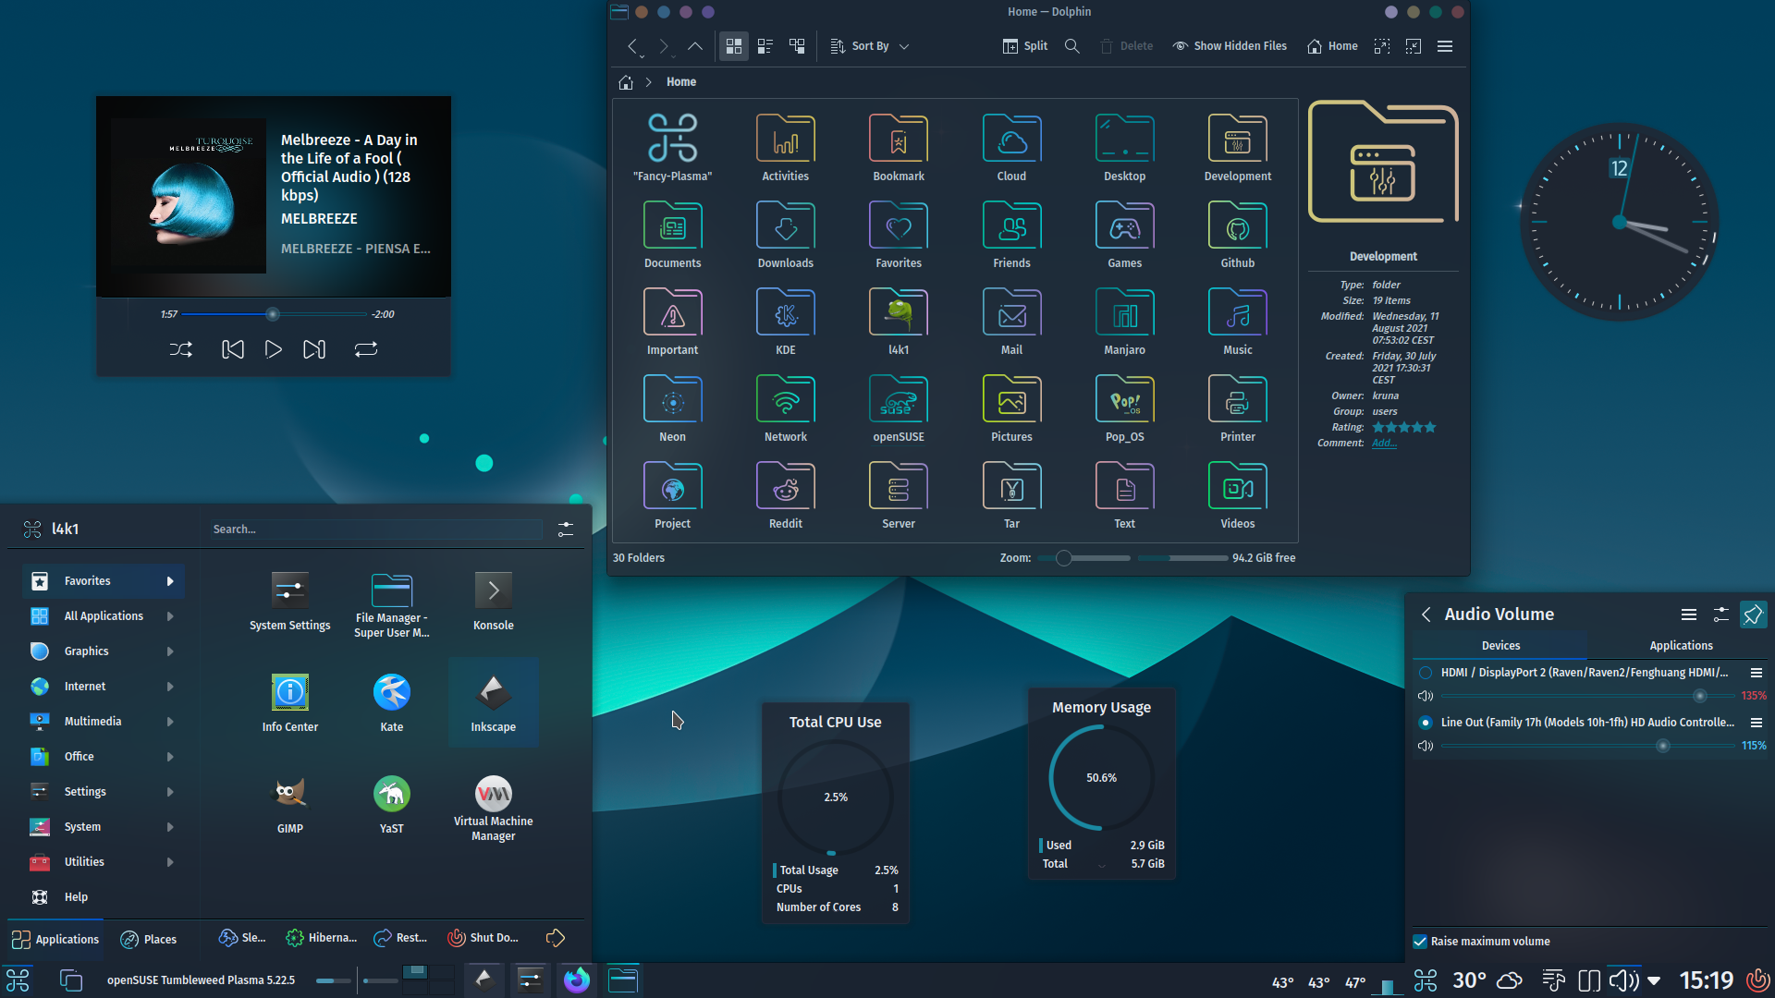
Task: Switch to Places tab in launcher
Action: coord(148,940)
